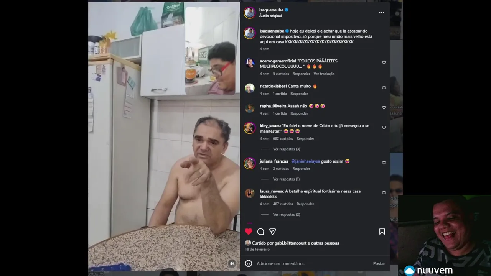Click the 'Postar' button
The image size is (491, 276).
pyautogui.click(x=379, y=263)
